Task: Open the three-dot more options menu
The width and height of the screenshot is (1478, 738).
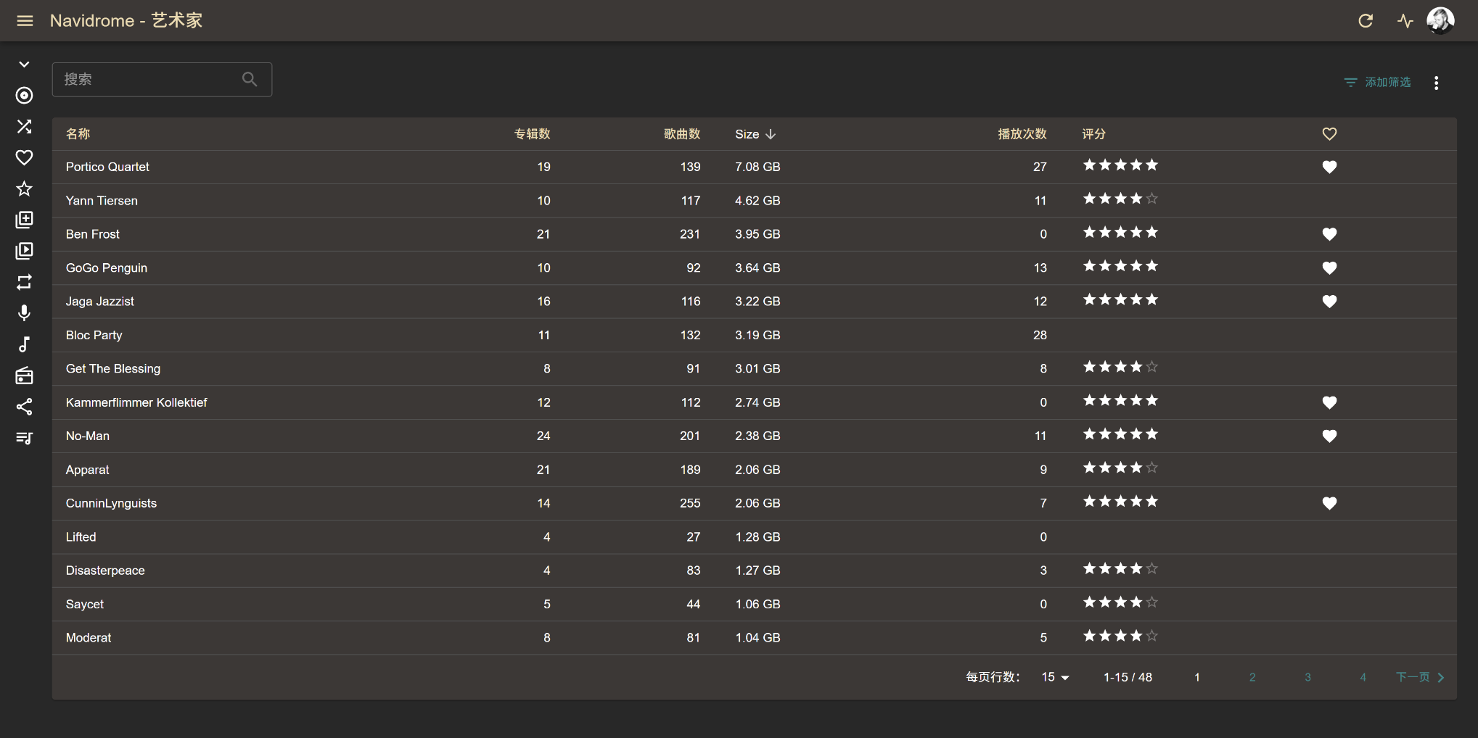Action: [1436, 83]
